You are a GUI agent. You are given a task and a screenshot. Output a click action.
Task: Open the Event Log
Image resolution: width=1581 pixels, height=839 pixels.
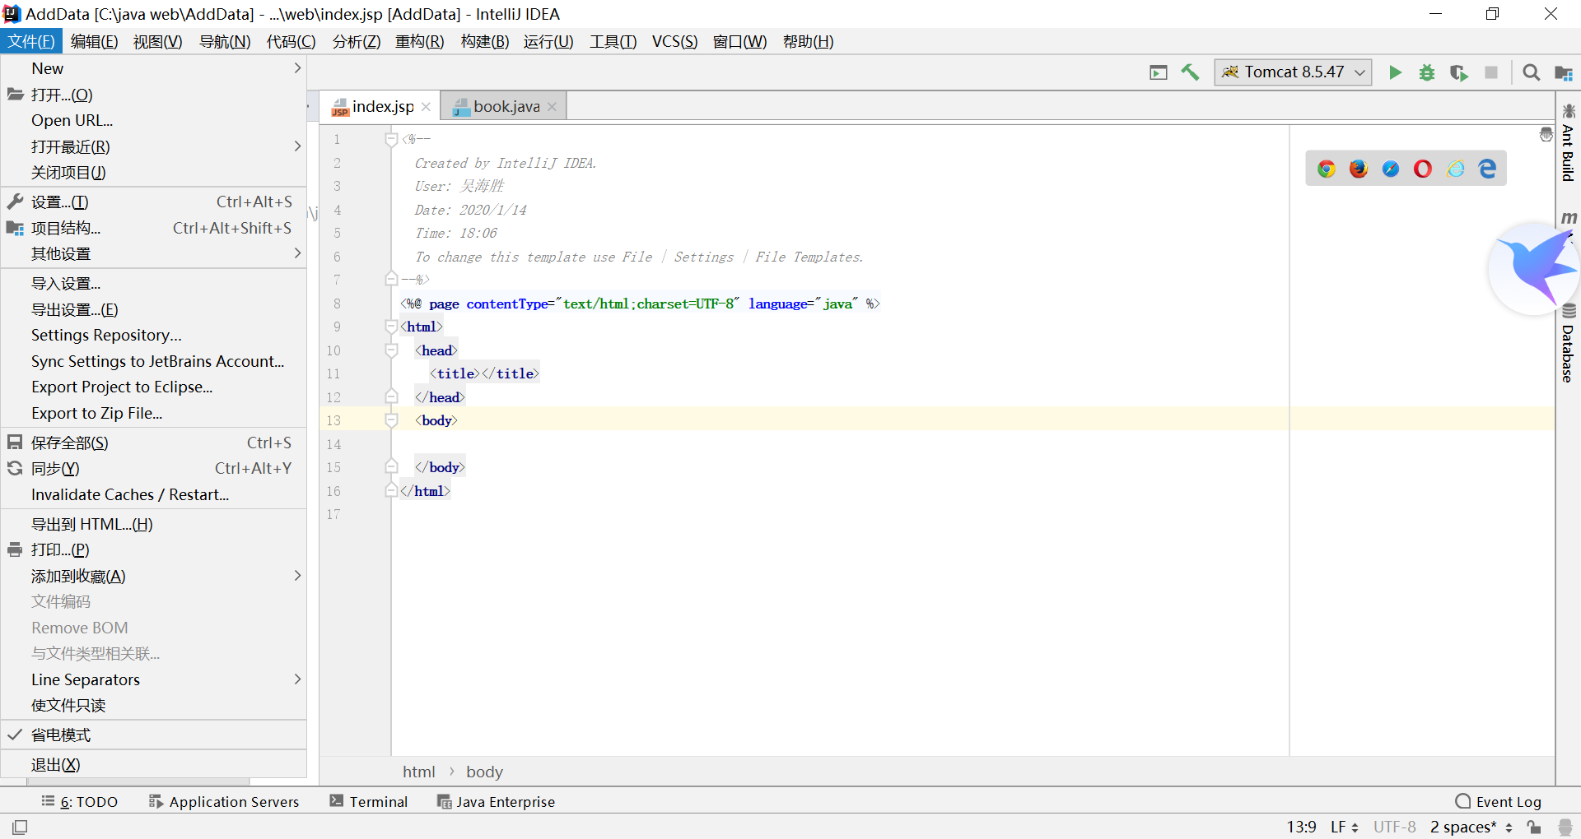pos(1499,802)
